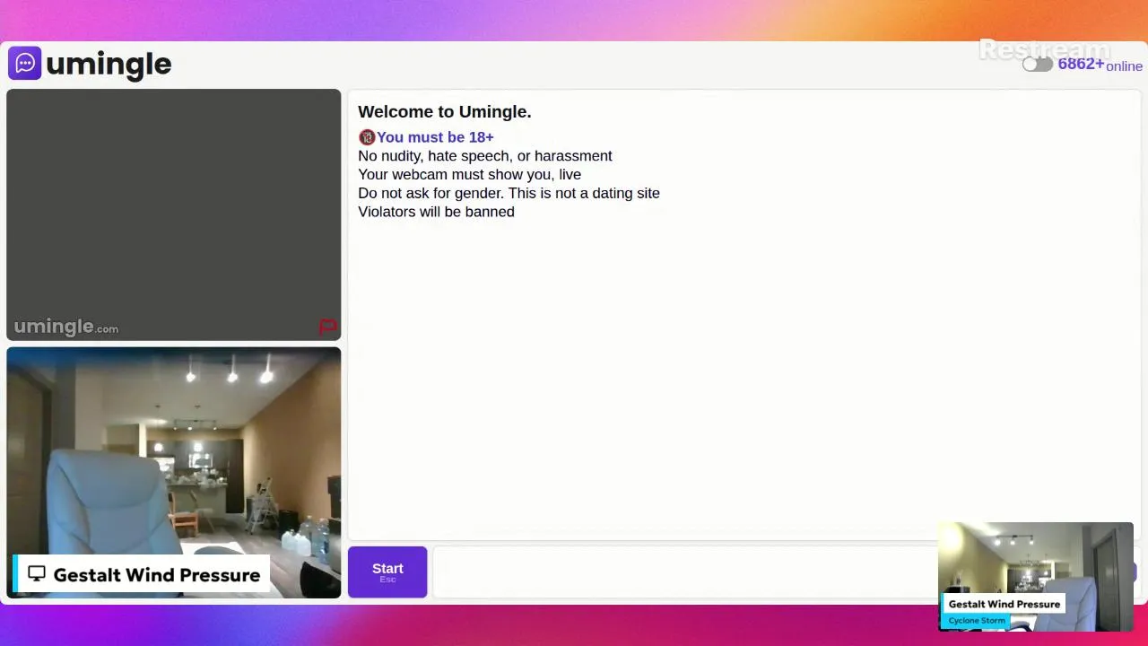Select the gray stranger video panel
This screenshot has height=646, width=1148.
174,214
